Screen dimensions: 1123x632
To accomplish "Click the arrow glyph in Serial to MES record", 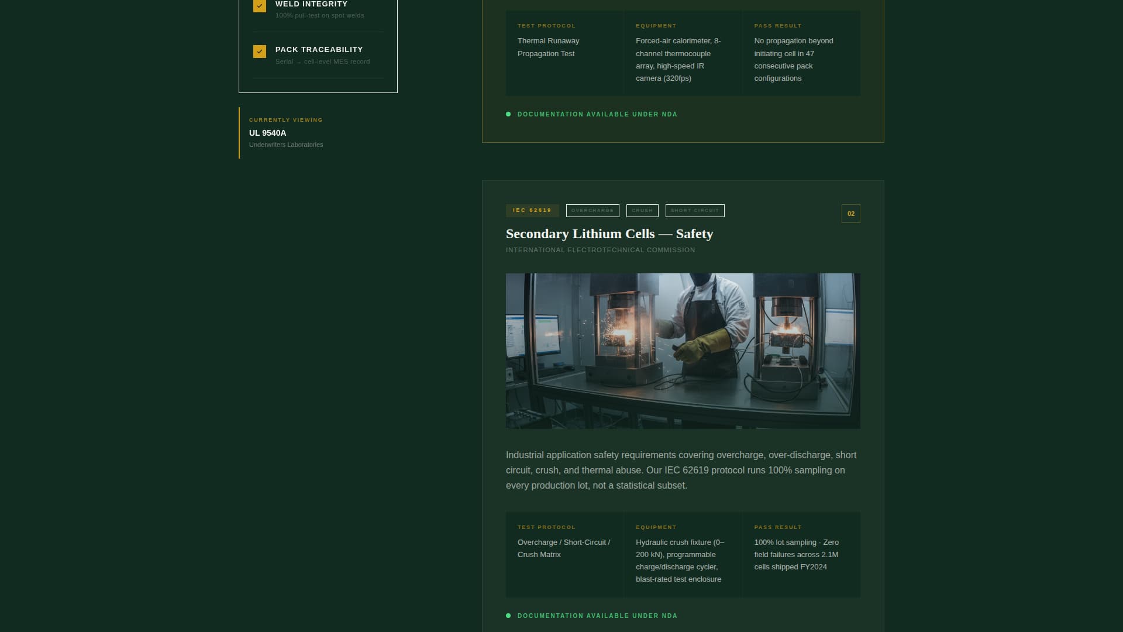I will coord(298,61).
